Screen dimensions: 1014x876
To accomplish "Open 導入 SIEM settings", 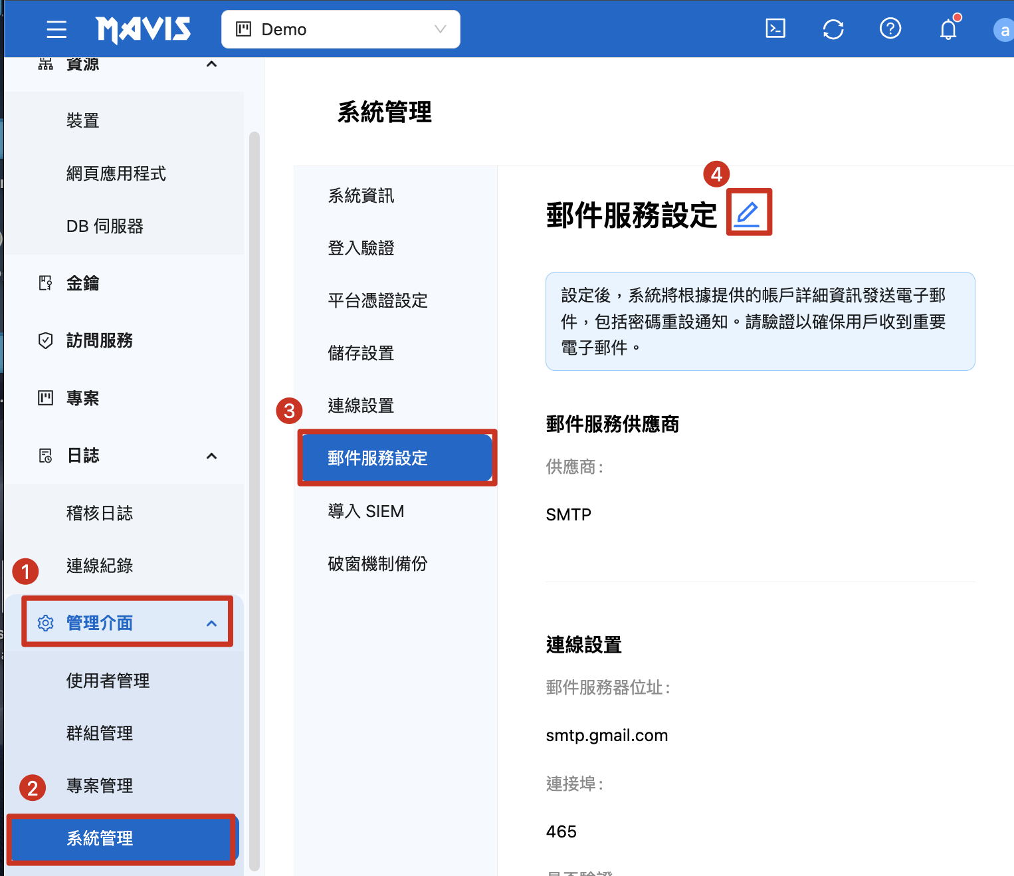I will point(365,511).
